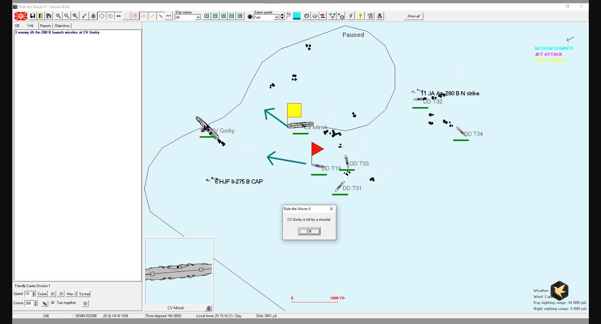Toggle the green circle toolbar button
The image size is (601, 324).
(127, 16)
